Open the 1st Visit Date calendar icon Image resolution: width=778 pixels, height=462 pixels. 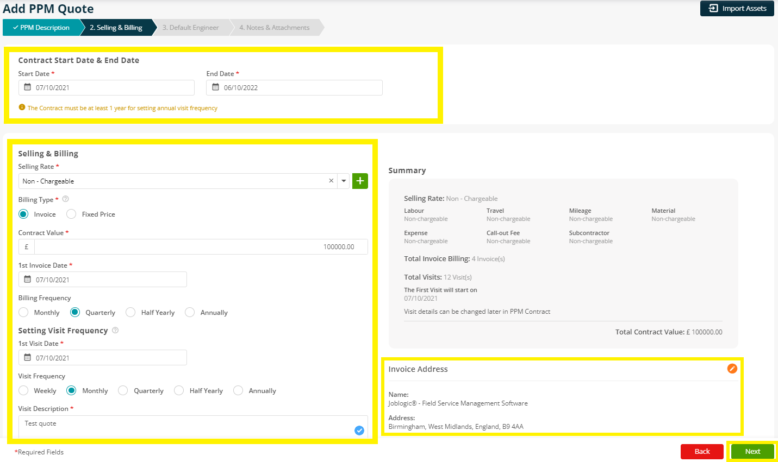27,358
